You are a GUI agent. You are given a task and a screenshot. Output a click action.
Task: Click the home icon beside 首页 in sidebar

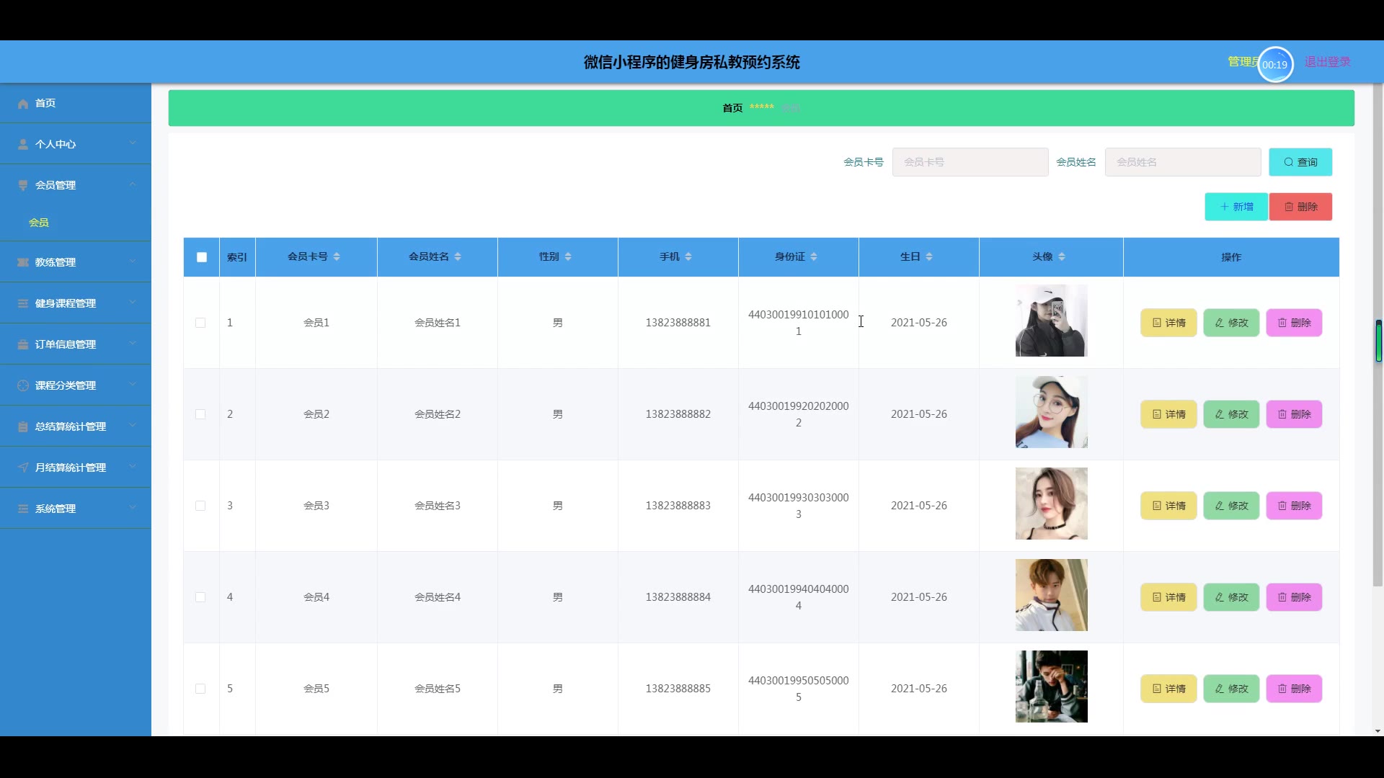pyautogui.click(x=23, y=104)
